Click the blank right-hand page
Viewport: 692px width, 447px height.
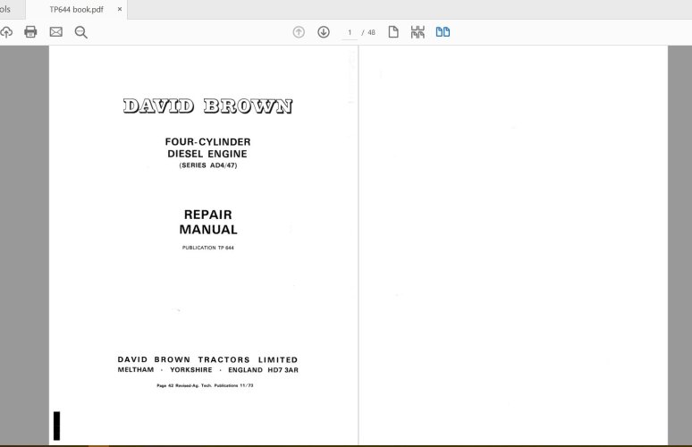(x=512, y=241)
